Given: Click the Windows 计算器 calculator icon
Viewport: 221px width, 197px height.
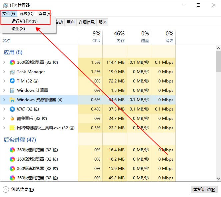Looking at the screenshot, I should tap(12, 90).
